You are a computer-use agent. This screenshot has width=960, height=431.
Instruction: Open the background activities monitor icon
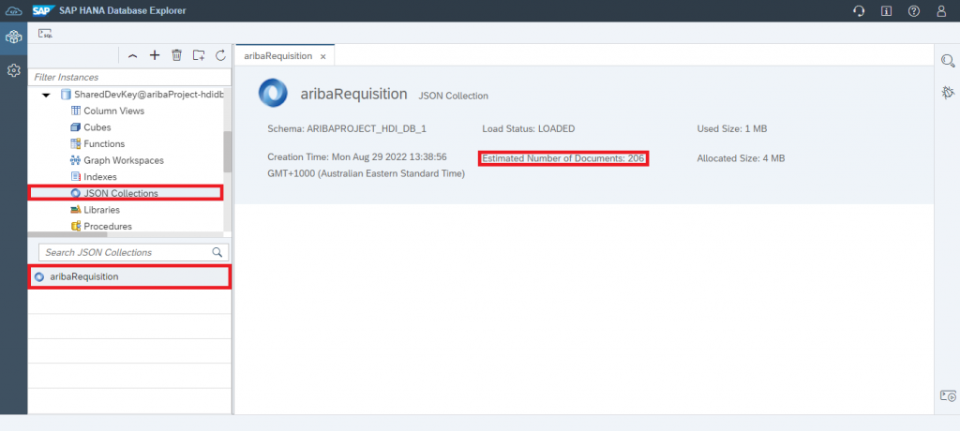[947, 395]
